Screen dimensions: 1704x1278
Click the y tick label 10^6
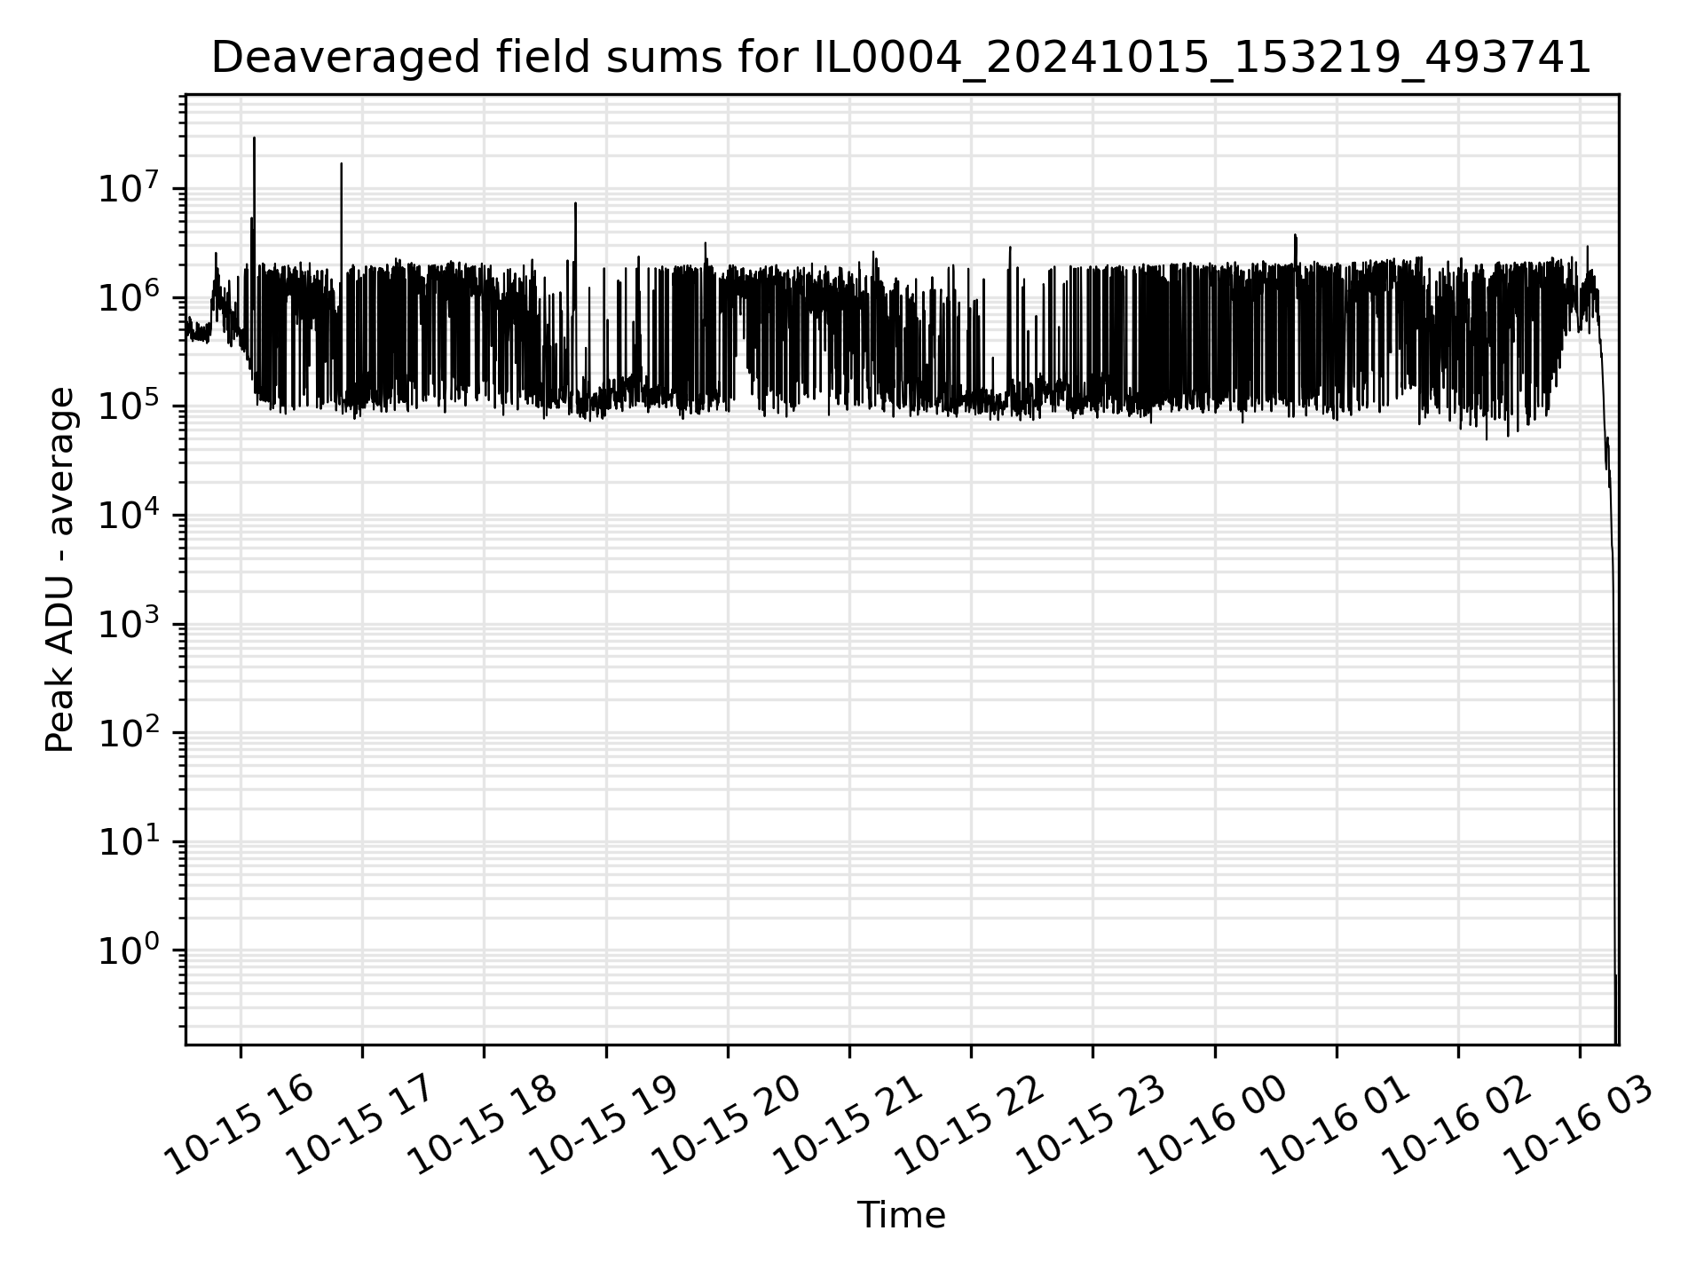[130, 297]
